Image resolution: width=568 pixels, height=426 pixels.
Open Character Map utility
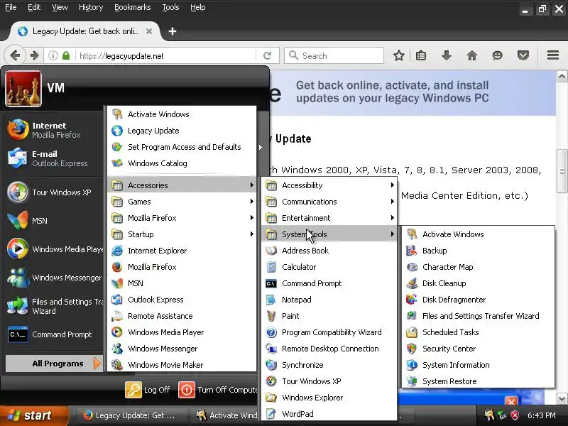point(478,267)
